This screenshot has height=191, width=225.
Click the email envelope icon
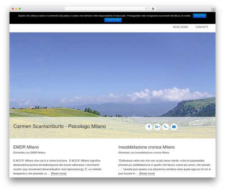point(174,127)
